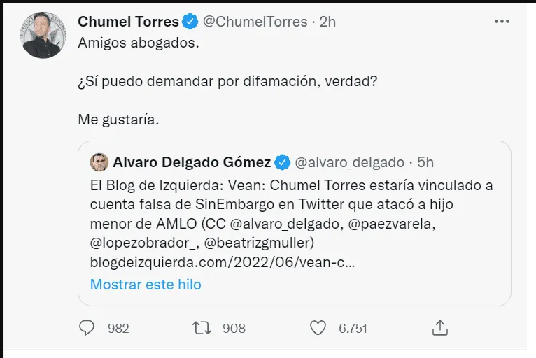Click the @ChumelTorres handle
The image size is (536, 358).
255,22
